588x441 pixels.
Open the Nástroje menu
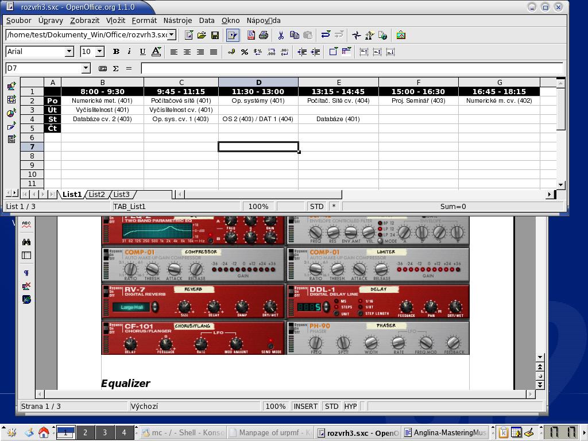(178, 21)
